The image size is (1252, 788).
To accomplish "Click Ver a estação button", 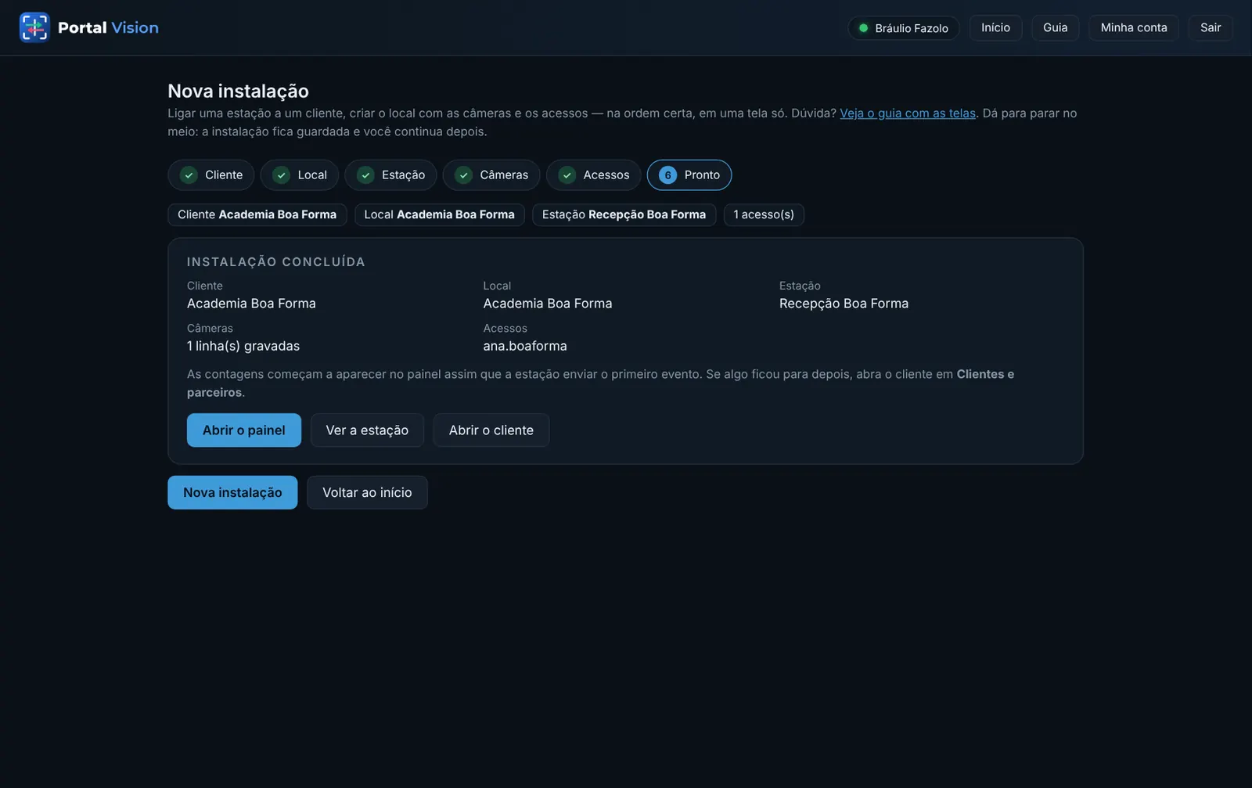I will tap(367, 430).
